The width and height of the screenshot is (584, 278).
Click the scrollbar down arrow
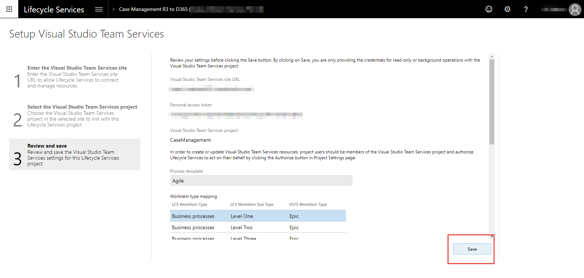(x=492, y=236)
